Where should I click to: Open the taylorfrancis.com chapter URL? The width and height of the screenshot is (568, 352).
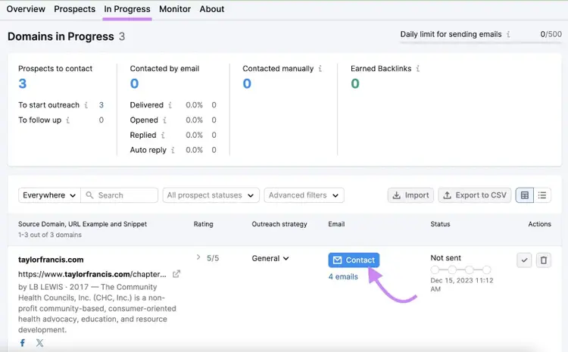click(x=92, y=274)
